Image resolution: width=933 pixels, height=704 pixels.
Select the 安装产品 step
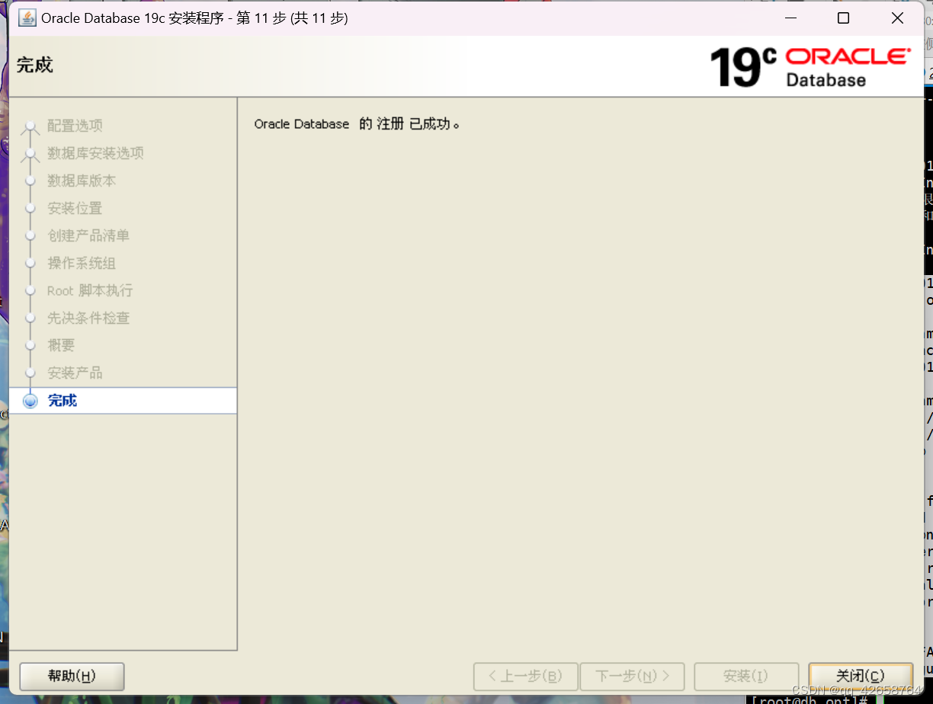click(x=75, y=373)
